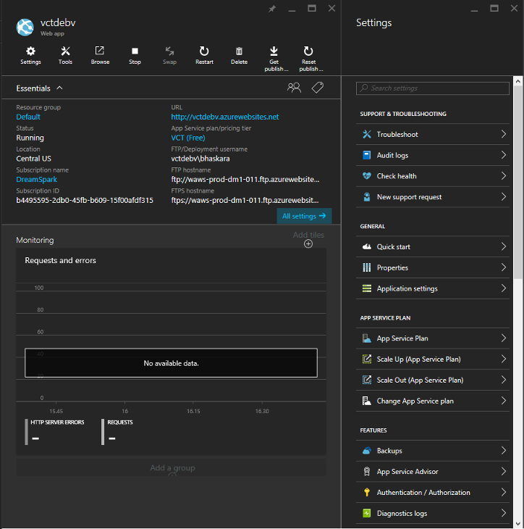Click the REQUESTS metric
524x529 pixels.
(117, 432)
